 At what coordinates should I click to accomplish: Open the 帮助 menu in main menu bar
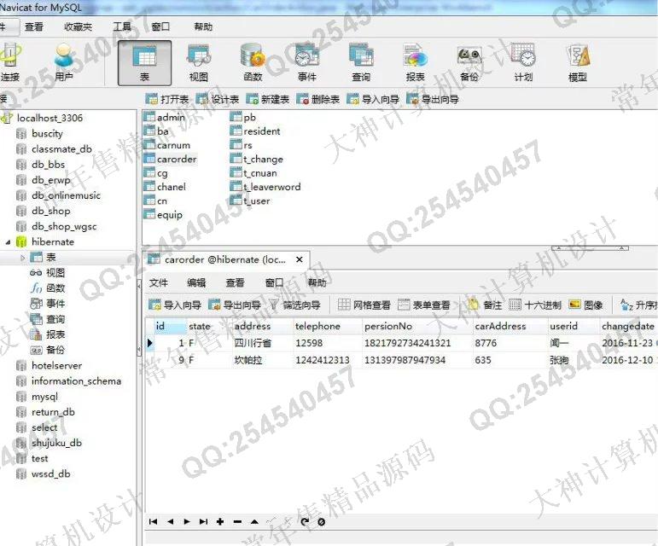[203, 26]
